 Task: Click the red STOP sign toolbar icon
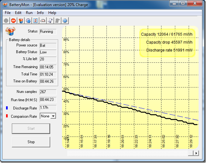[14, 21]
